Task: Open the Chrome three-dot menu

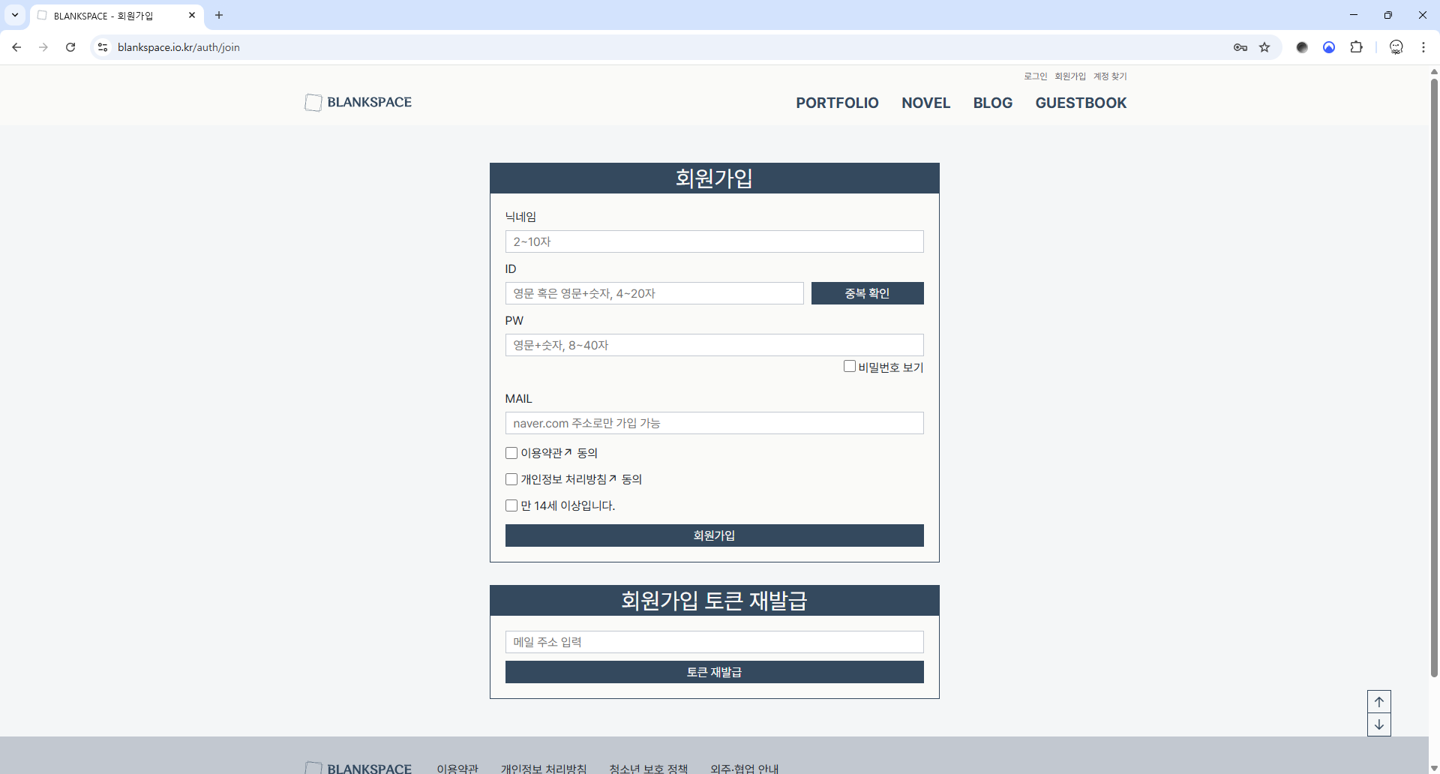Action: tap(1423, 47)
